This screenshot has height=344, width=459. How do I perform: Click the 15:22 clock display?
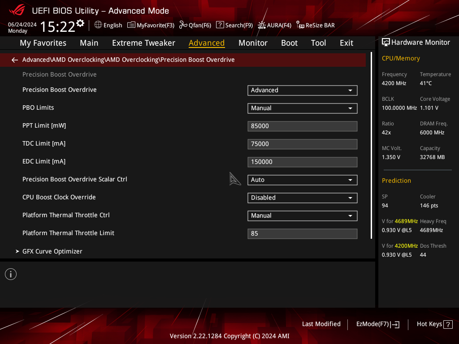(58, 26)
